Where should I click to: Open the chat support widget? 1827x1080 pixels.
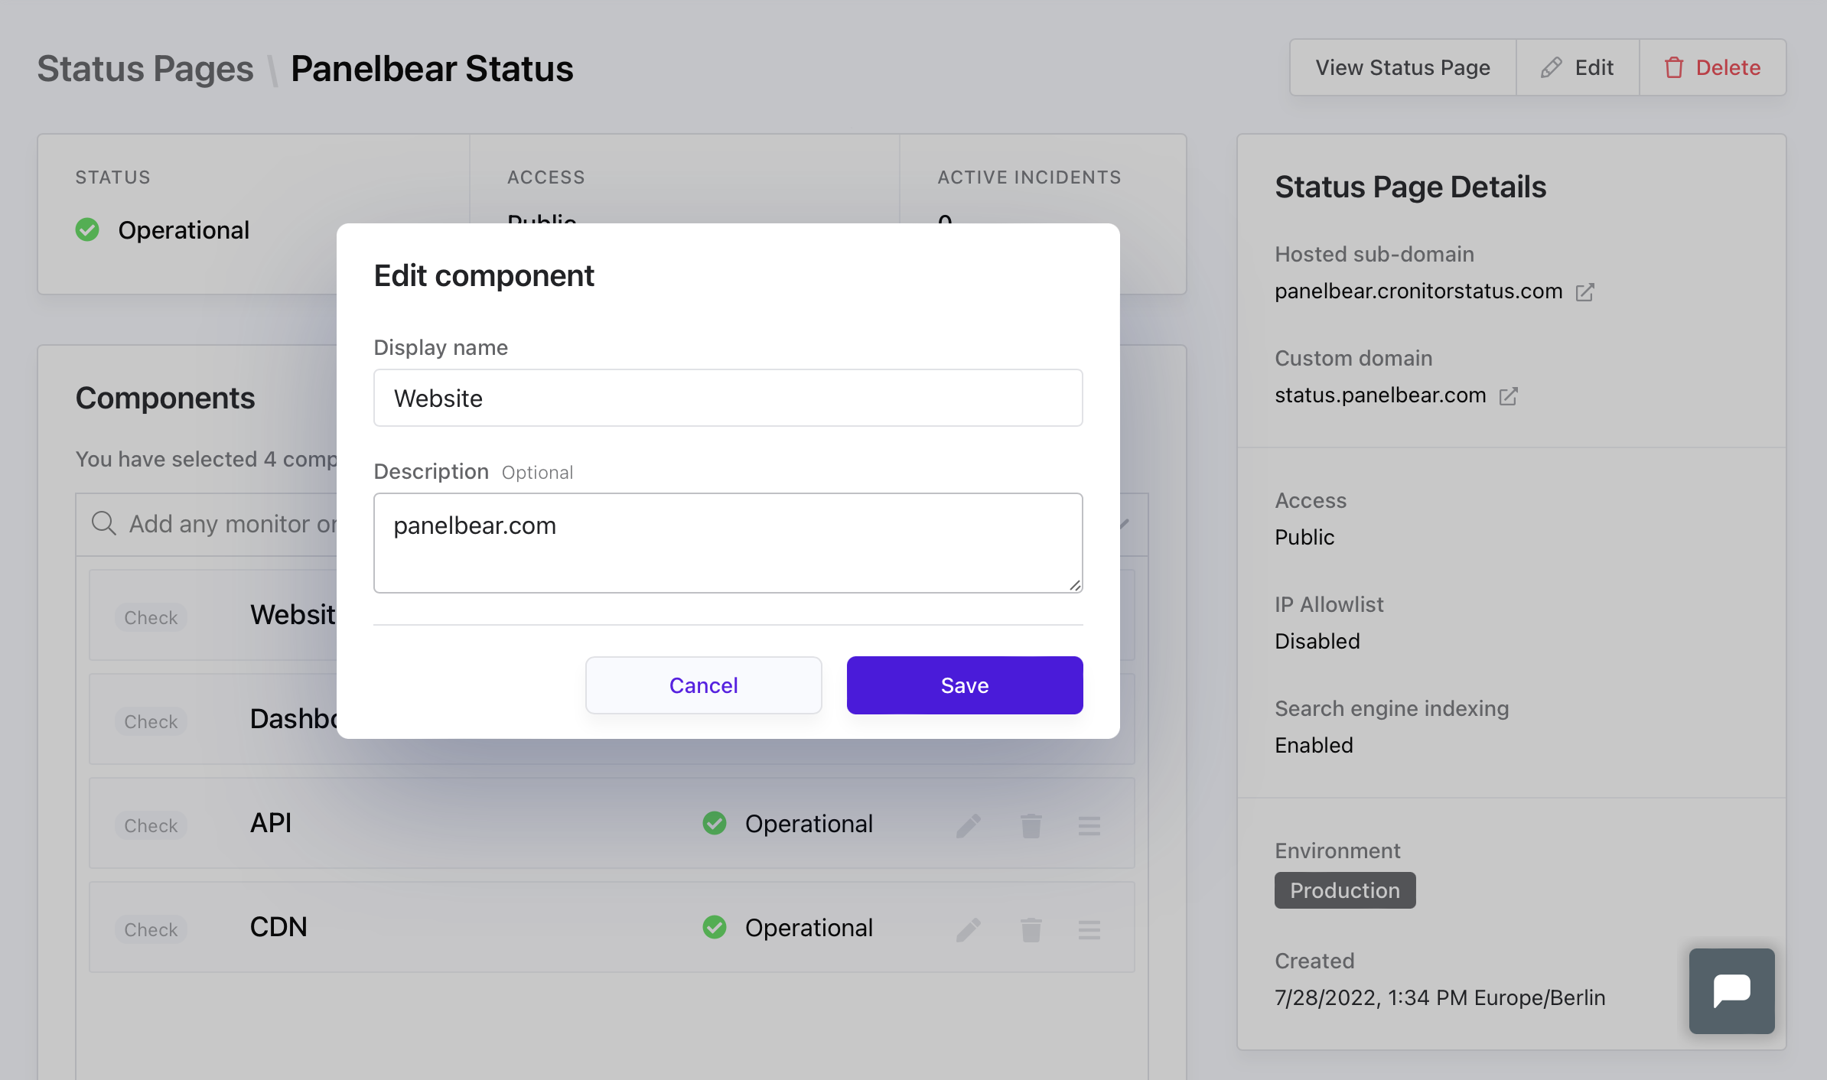click(1732, 991)
